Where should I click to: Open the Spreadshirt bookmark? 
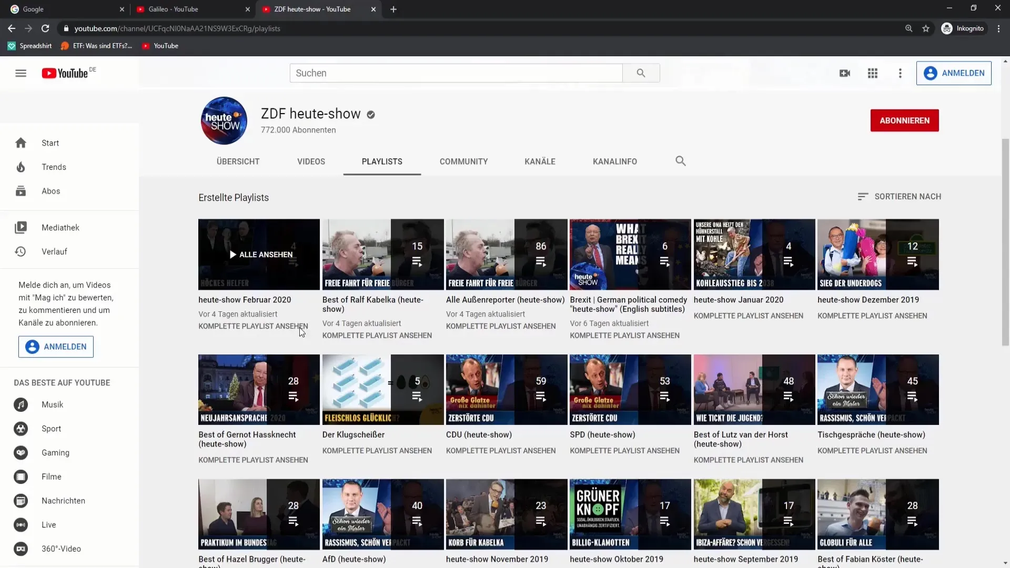[x=30, y=46]
